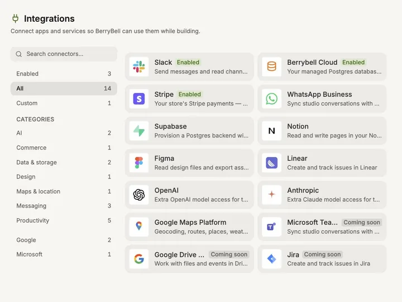Image resolution: width=402 pixels, height=302 pixels.
Task: Click the WhatsApp Business icon
Action: [x=271, y=99]
